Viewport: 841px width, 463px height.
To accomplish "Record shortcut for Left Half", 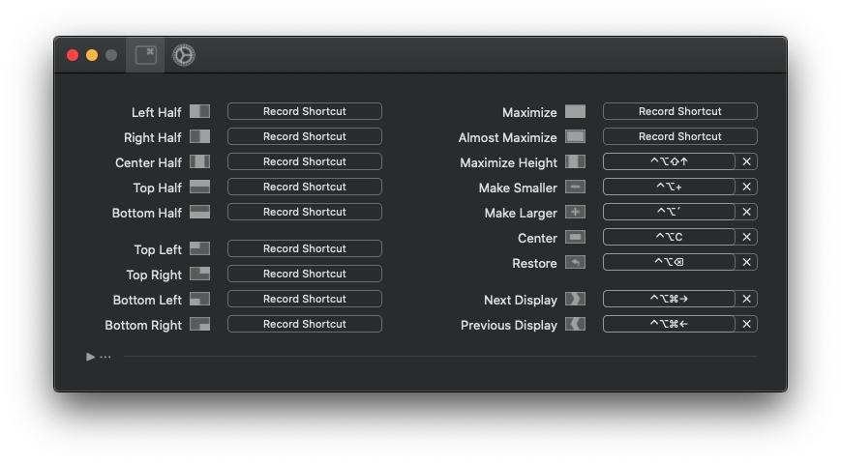I will click(x=305, y=111).
